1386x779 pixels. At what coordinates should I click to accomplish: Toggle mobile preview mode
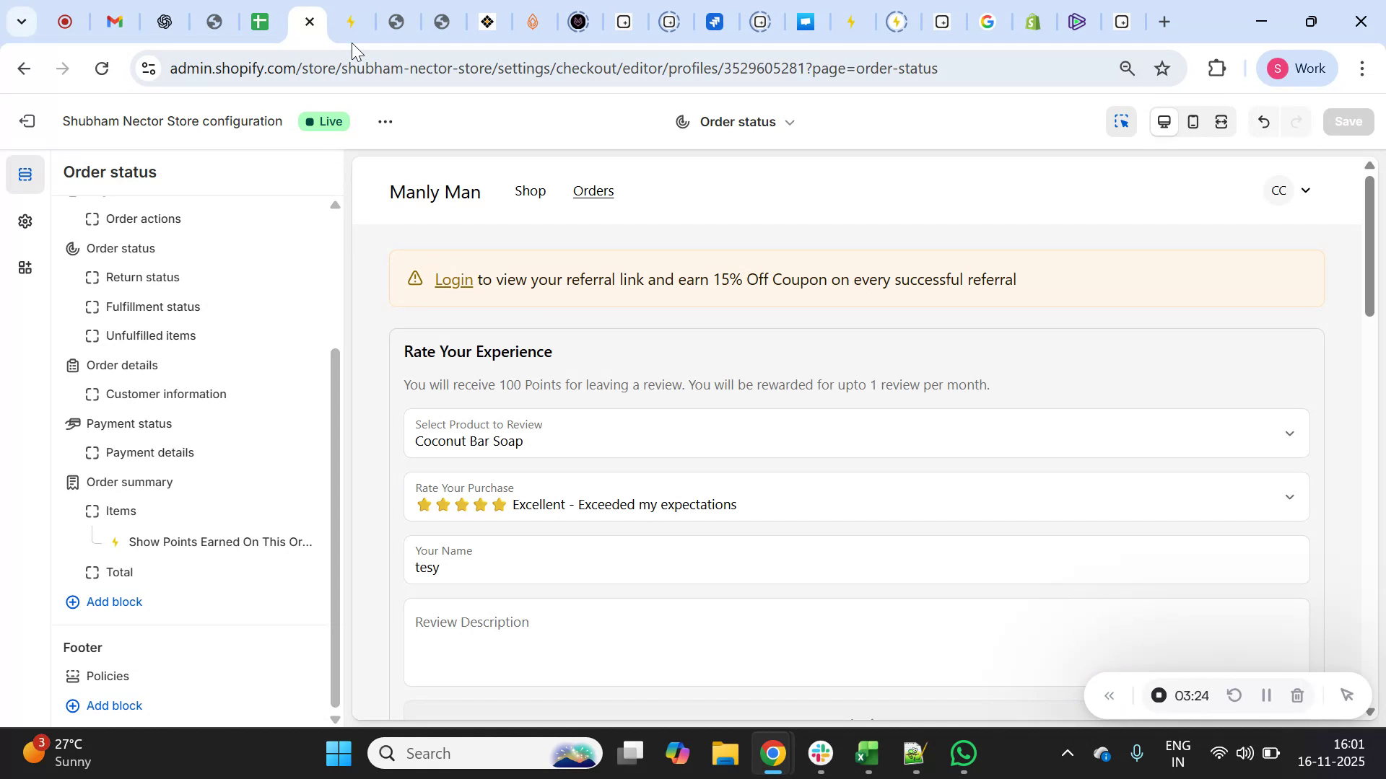(1193, 121)
